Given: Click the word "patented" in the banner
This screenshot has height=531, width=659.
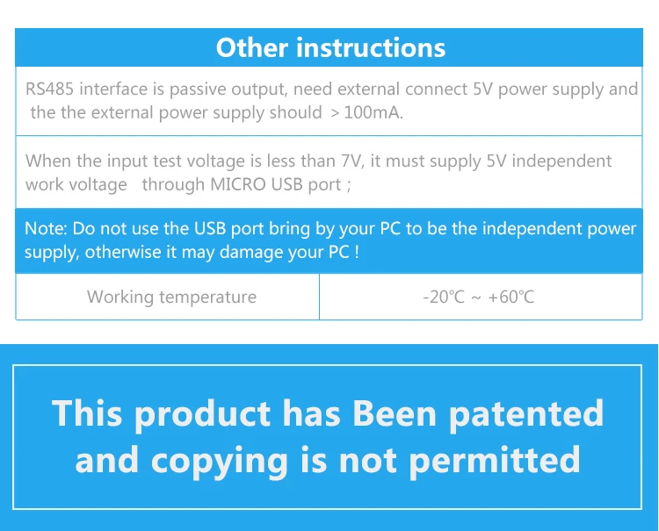Looking at the screenshot, I should 526,414.
